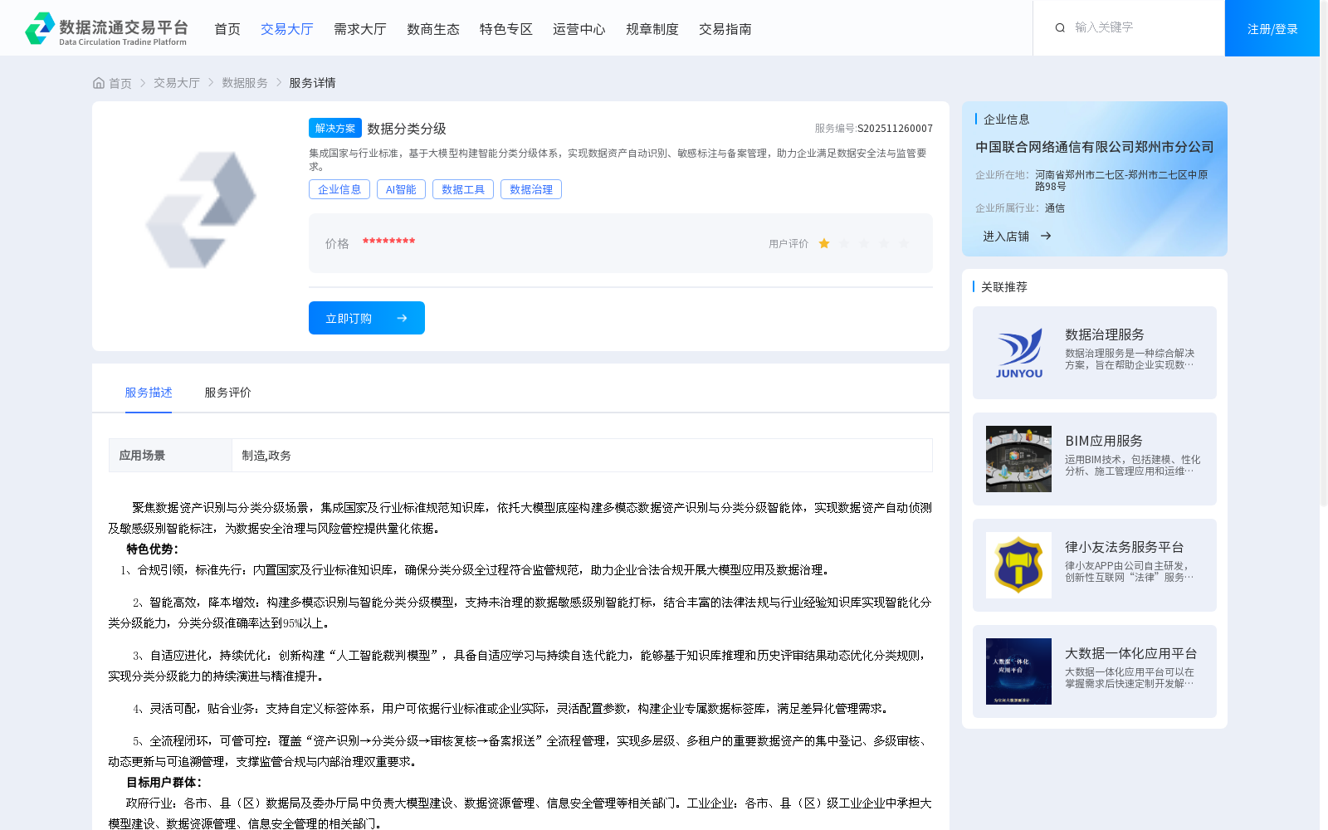Open the BIM应用服务 thumbnail image
This screenshot has width=1328, height=830.
tap(1018, 459)
